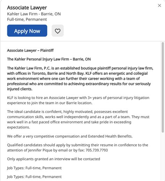Image resolution: width=165 pixels, height=181 pixels.
Task: Click the bold paragraph describing the boutique firm
Action: [x=80, y=78]
